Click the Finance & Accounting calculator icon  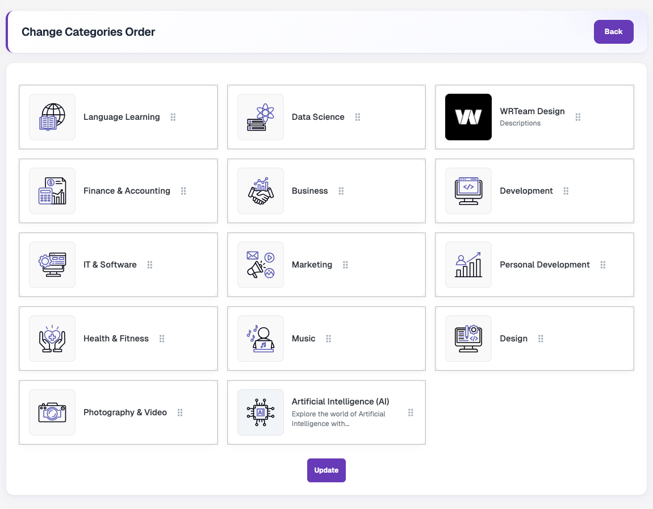point(52,191)
